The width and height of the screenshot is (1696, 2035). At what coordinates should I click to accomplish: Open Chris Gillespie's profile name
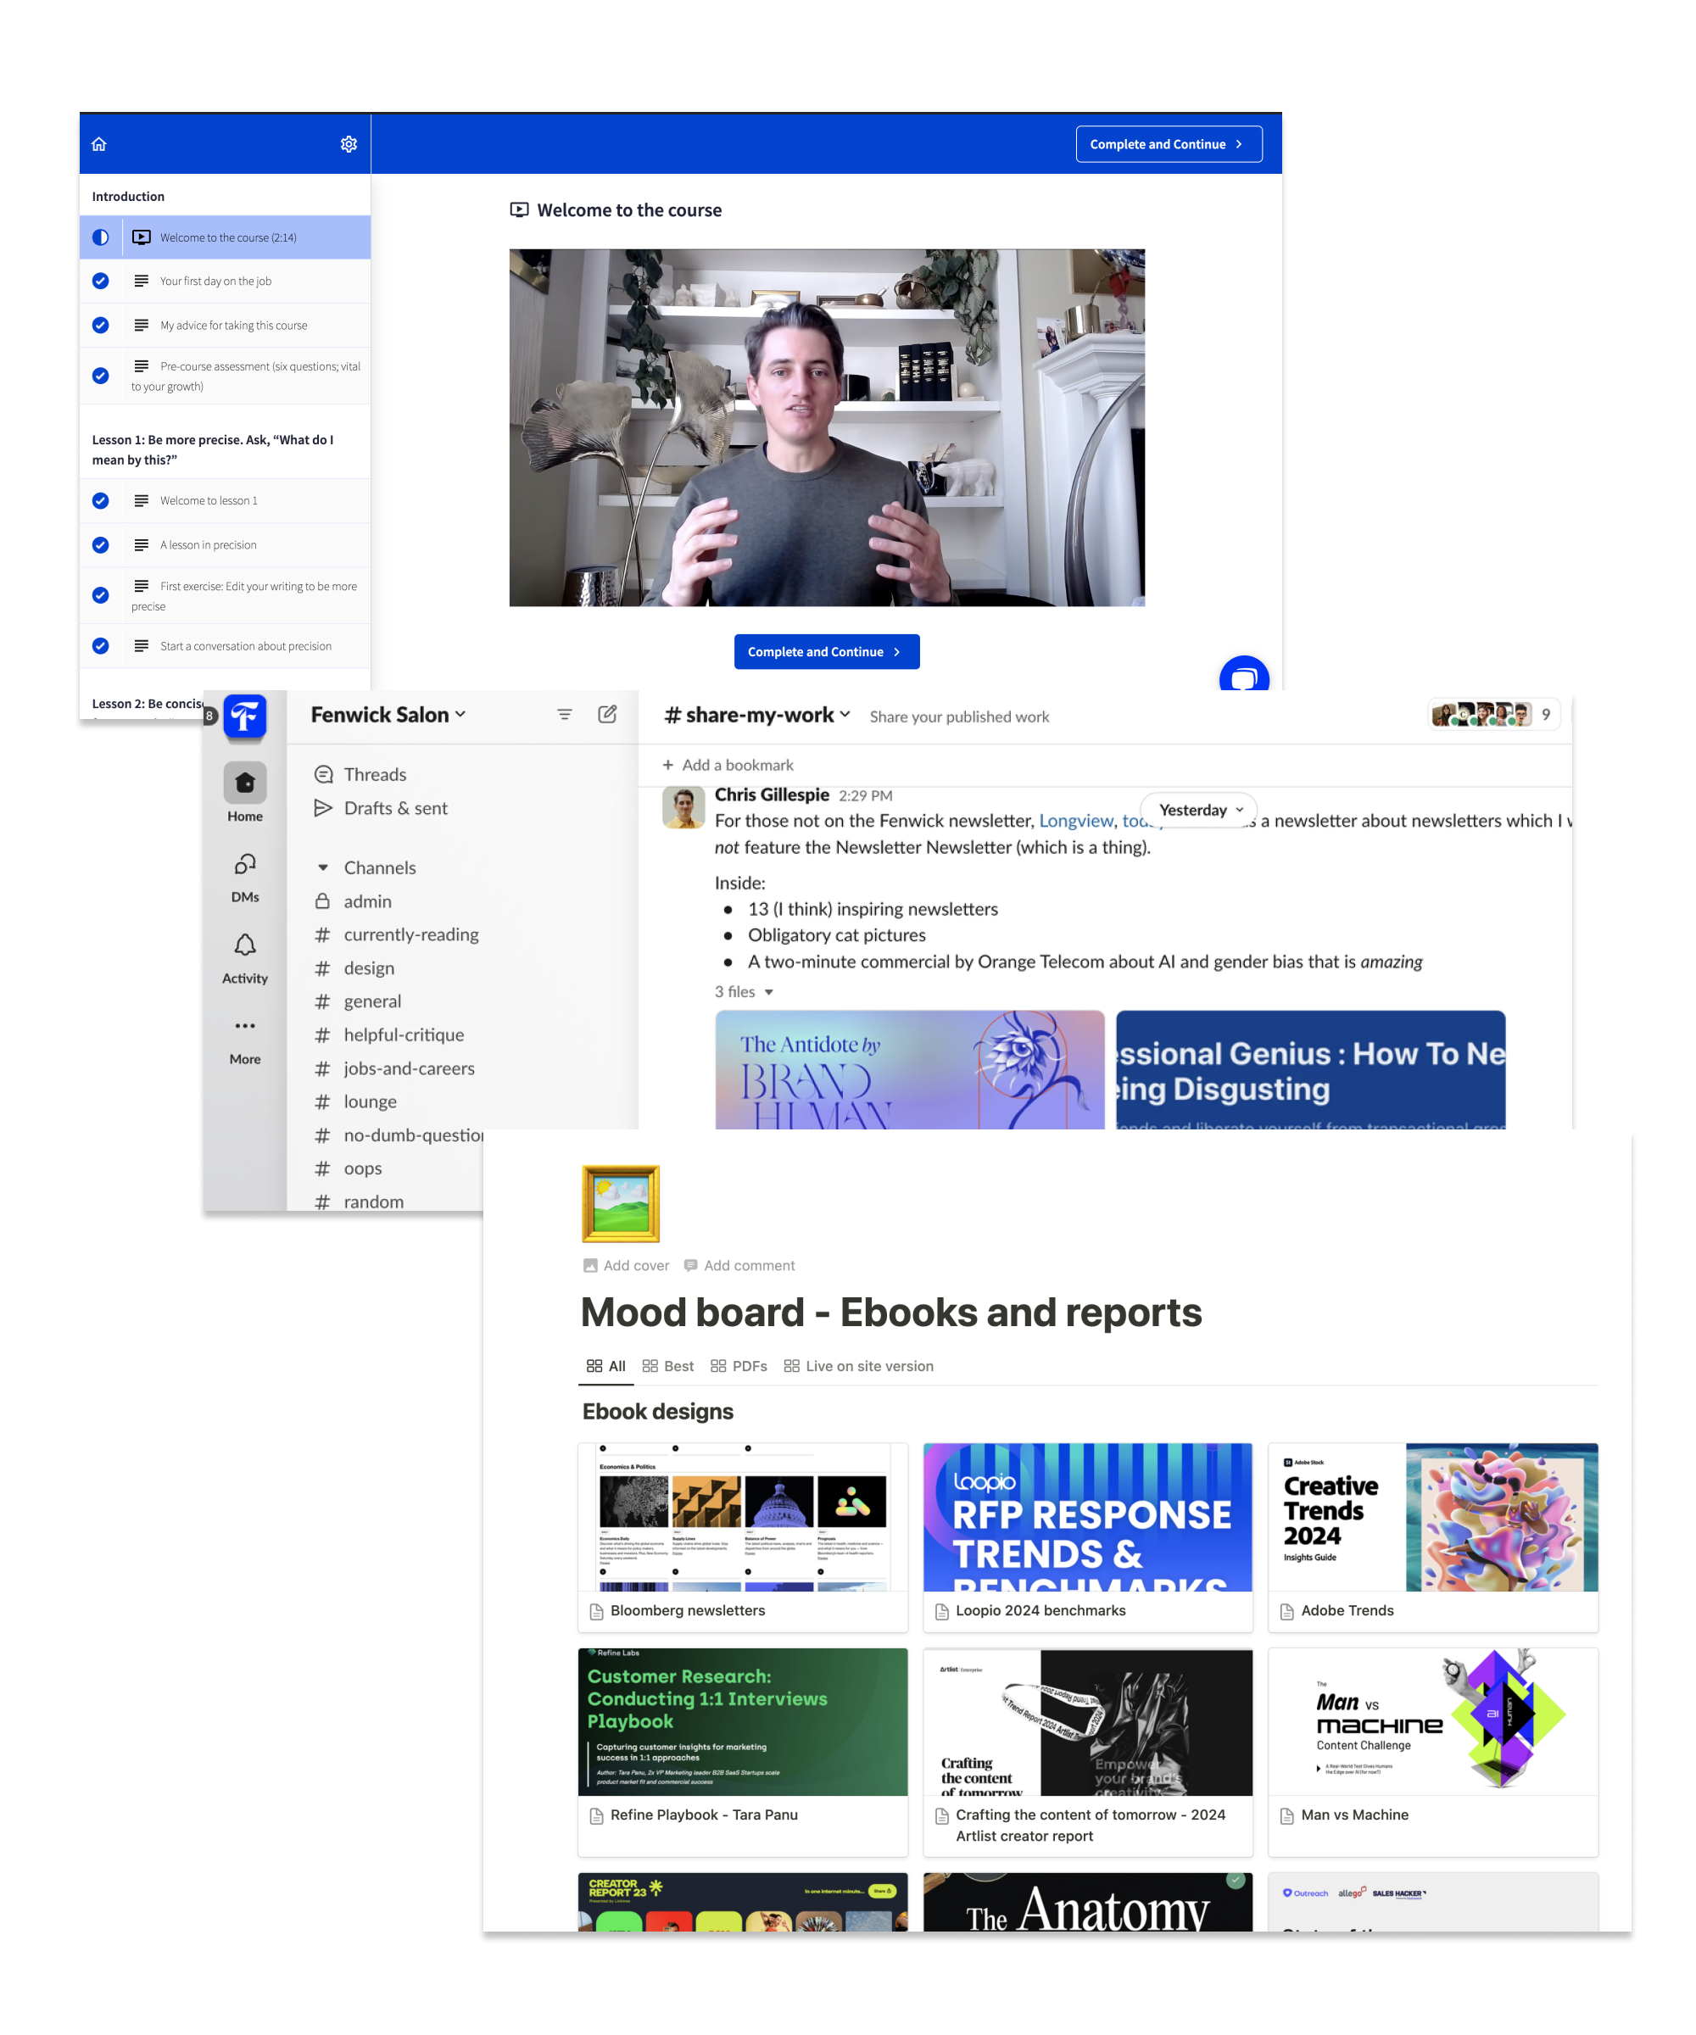(772, 794)
